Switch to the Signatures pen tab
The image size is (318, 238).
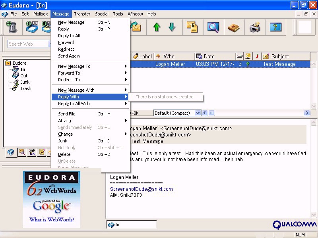(32, 152)
